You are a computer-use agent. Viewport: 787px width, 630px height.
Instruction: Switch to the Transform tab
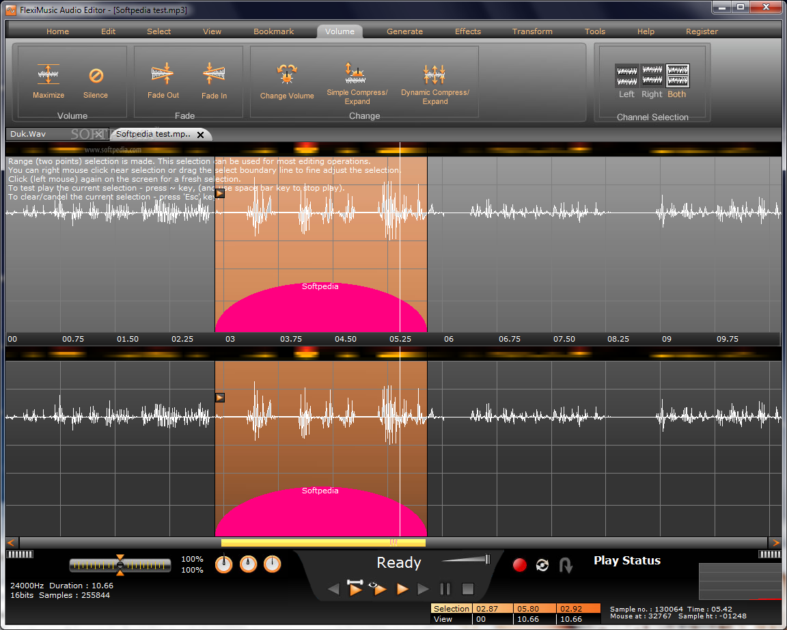coord(532,31)
